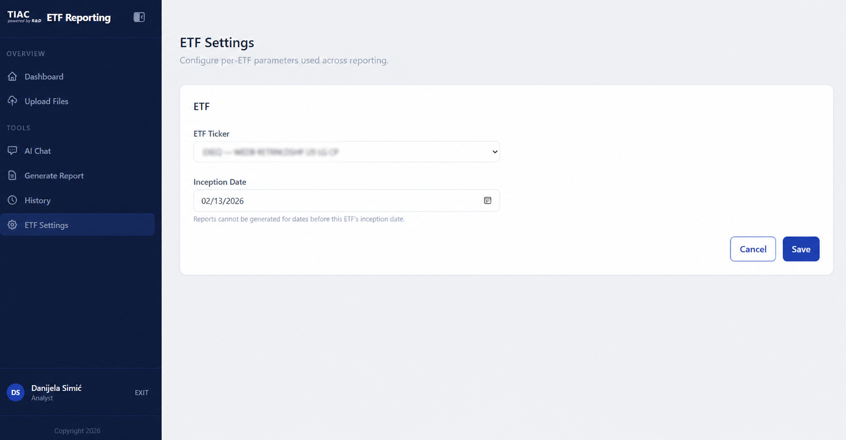Click the Generate Report document icon

13,176
